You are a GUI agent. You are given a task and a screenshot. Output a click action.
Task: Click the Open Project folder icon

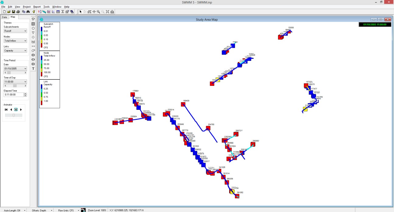[x=9, y=12]
